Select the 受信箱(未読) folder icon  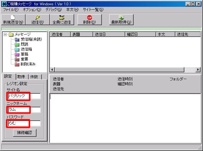pos(17,39)
